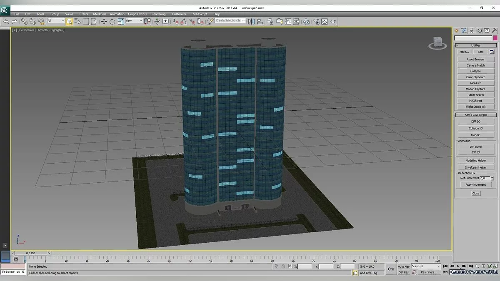Open the reference coordinate 'View' dropdown
500x281 pixels.
click(x=134, y=21)
